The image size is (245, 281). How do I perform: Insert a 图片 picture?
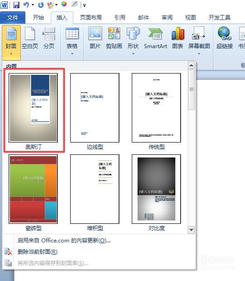click(95, 38)
